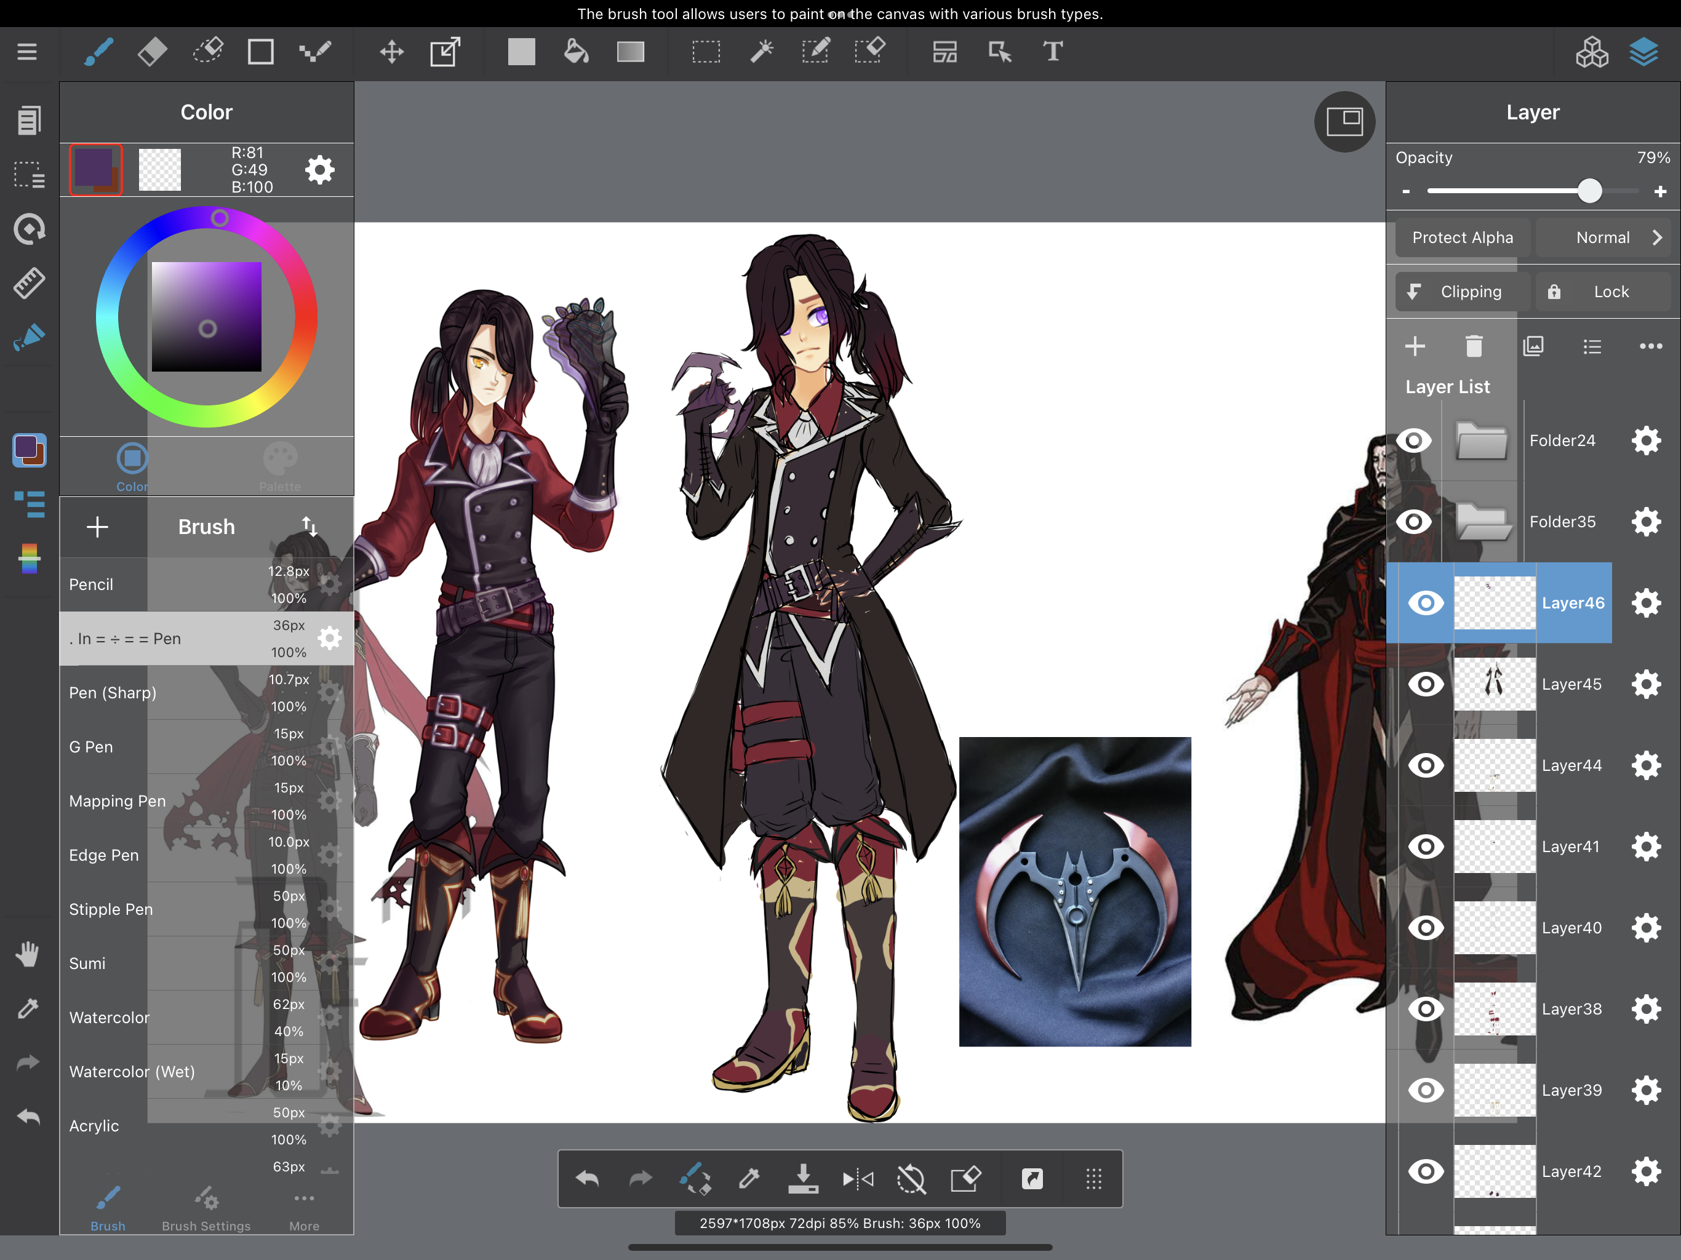Viewport: 1681px width, 1260px height.
Task: Open the layer panel three-dots menu
Action: pos(1651,346)
